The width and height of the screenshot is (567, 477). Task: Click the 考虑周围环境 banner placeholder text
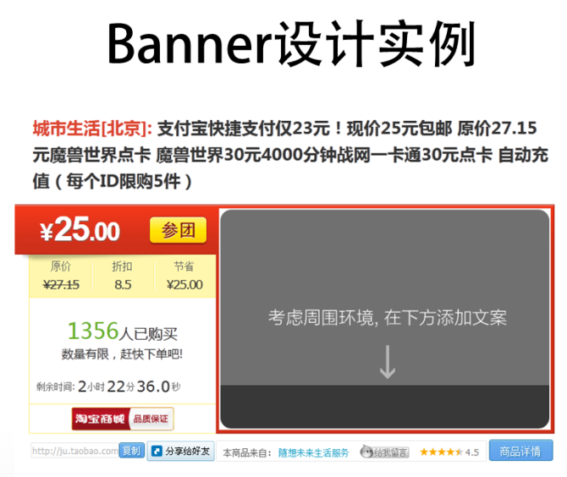[x=387, y=318]
